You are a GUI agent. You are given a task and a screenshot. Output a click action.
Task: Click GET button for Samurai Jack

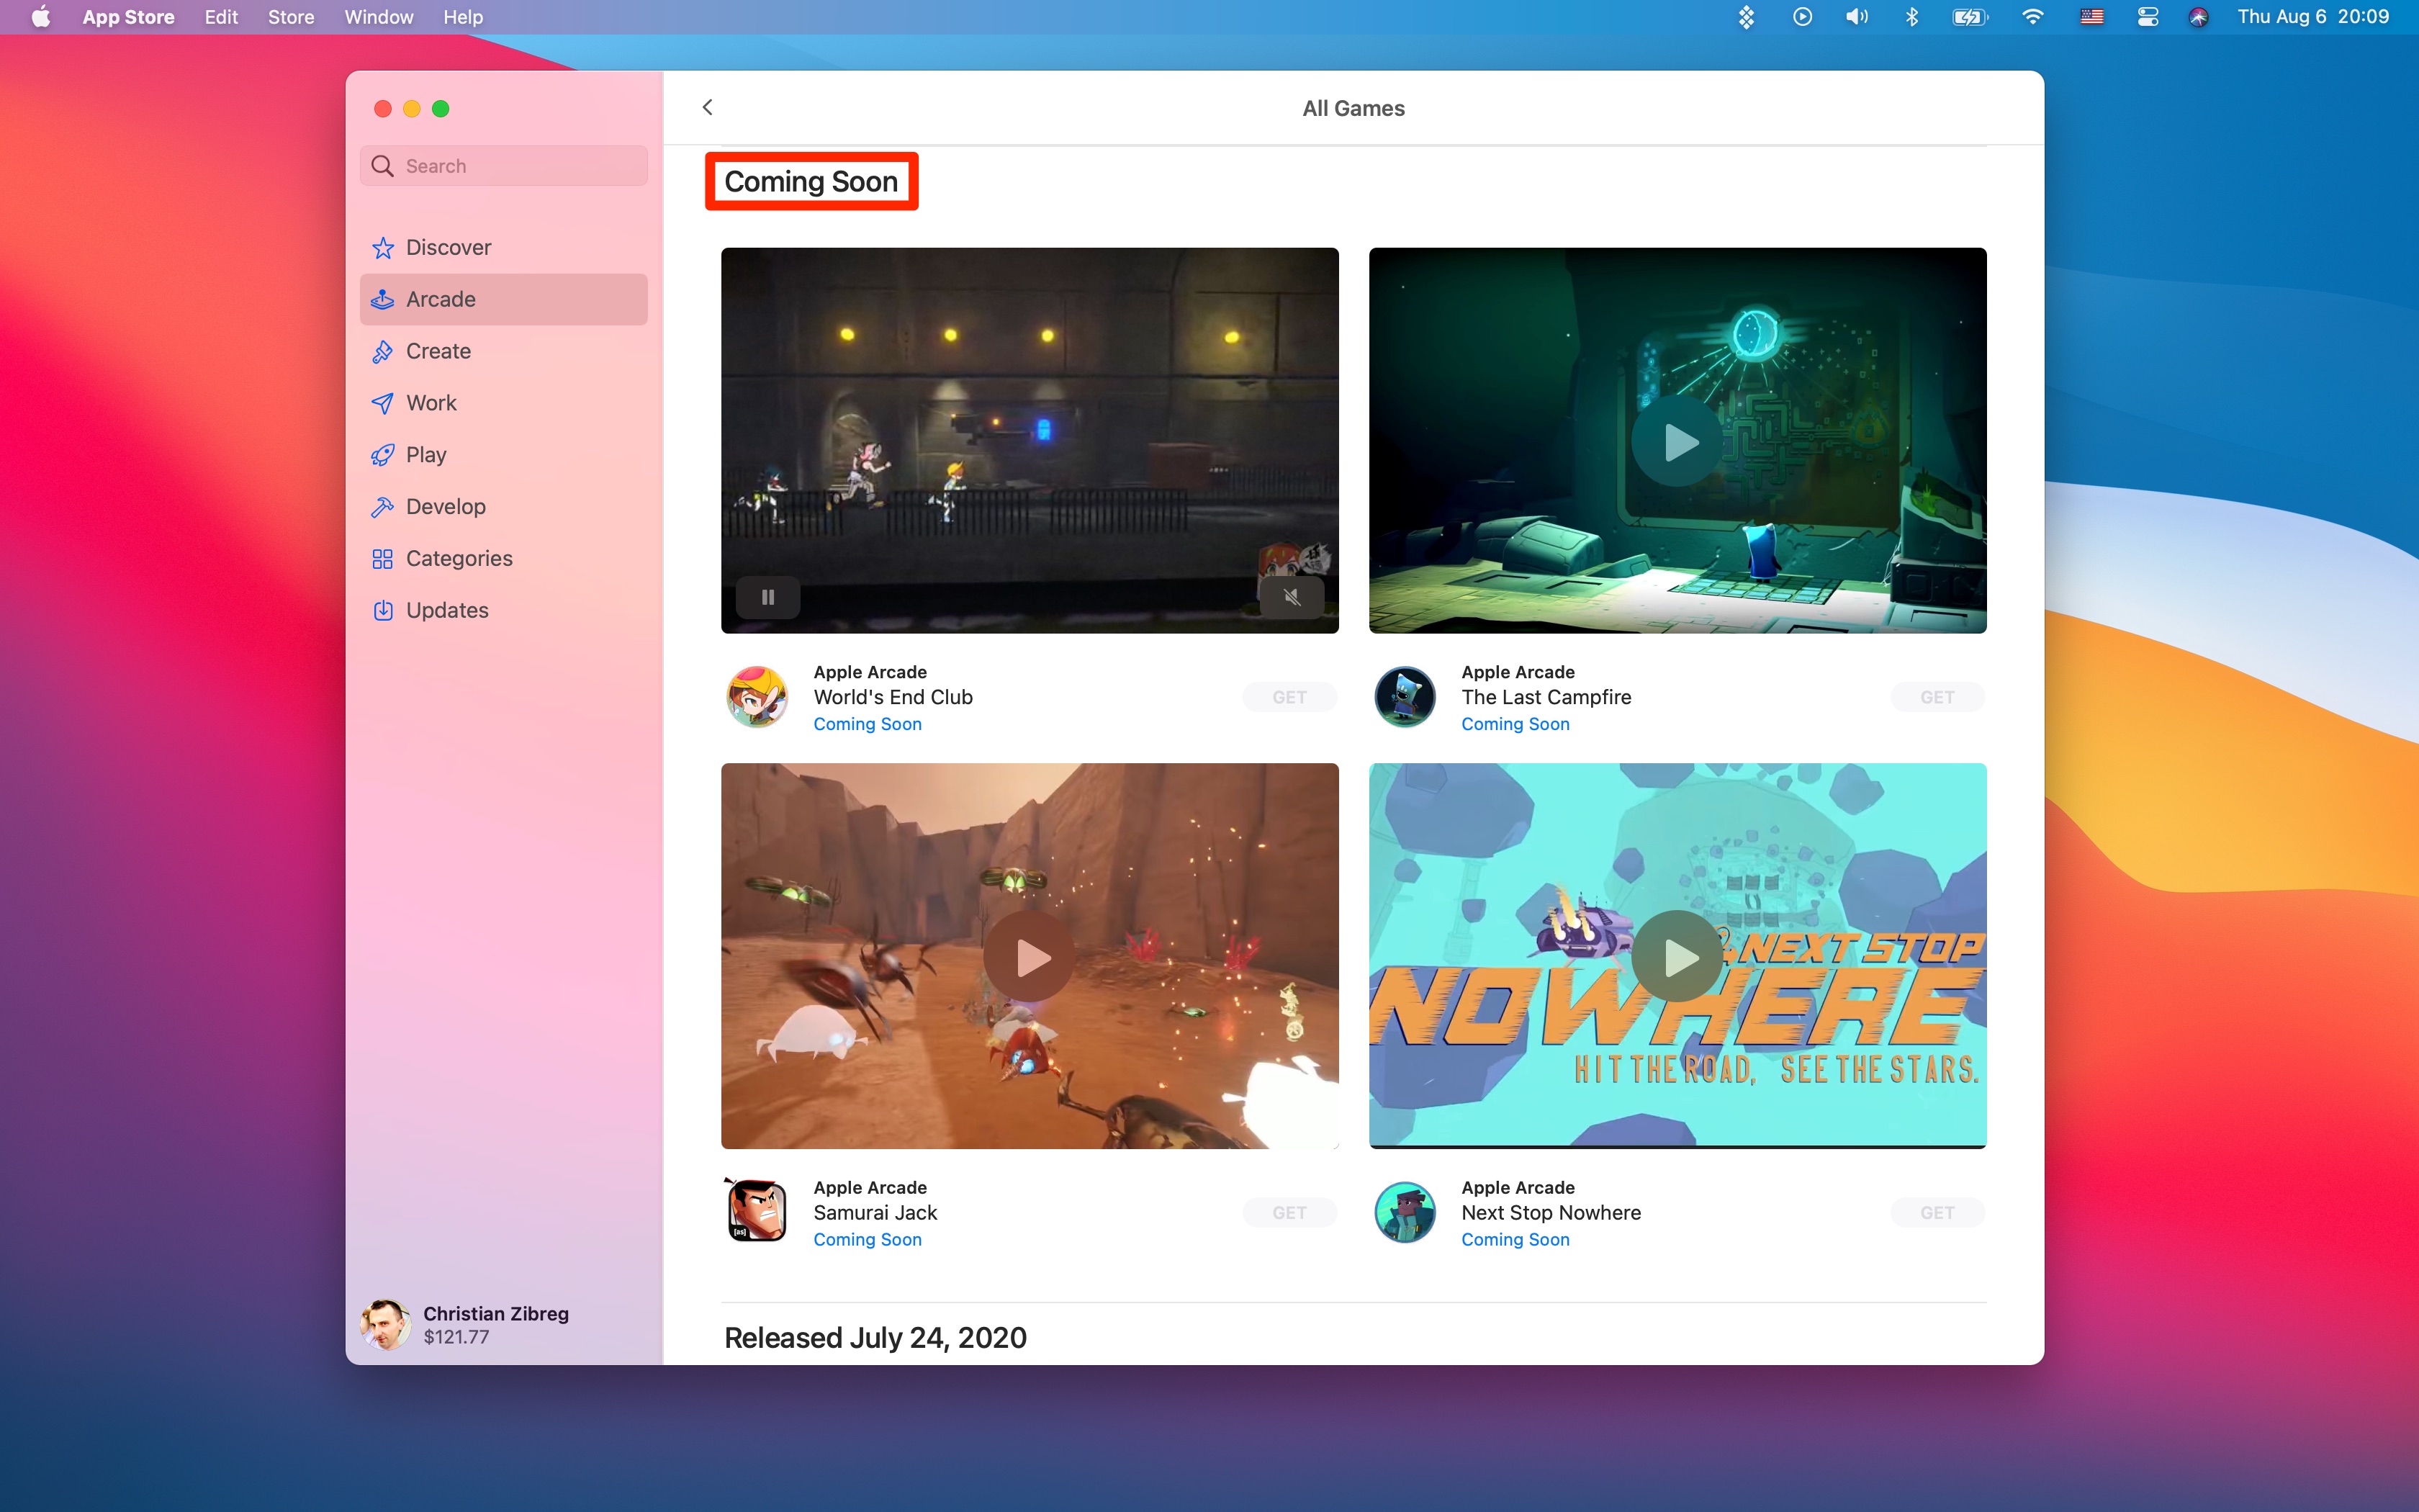[1289, 1212]
